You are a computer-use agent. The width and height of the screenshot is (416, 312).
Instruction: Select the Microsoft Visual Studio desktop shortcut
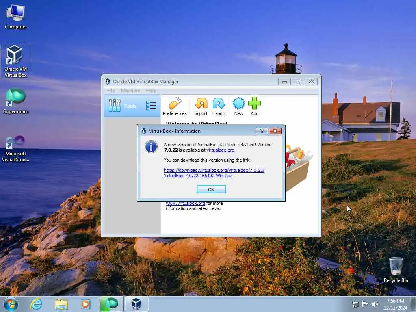pos(16,149)
